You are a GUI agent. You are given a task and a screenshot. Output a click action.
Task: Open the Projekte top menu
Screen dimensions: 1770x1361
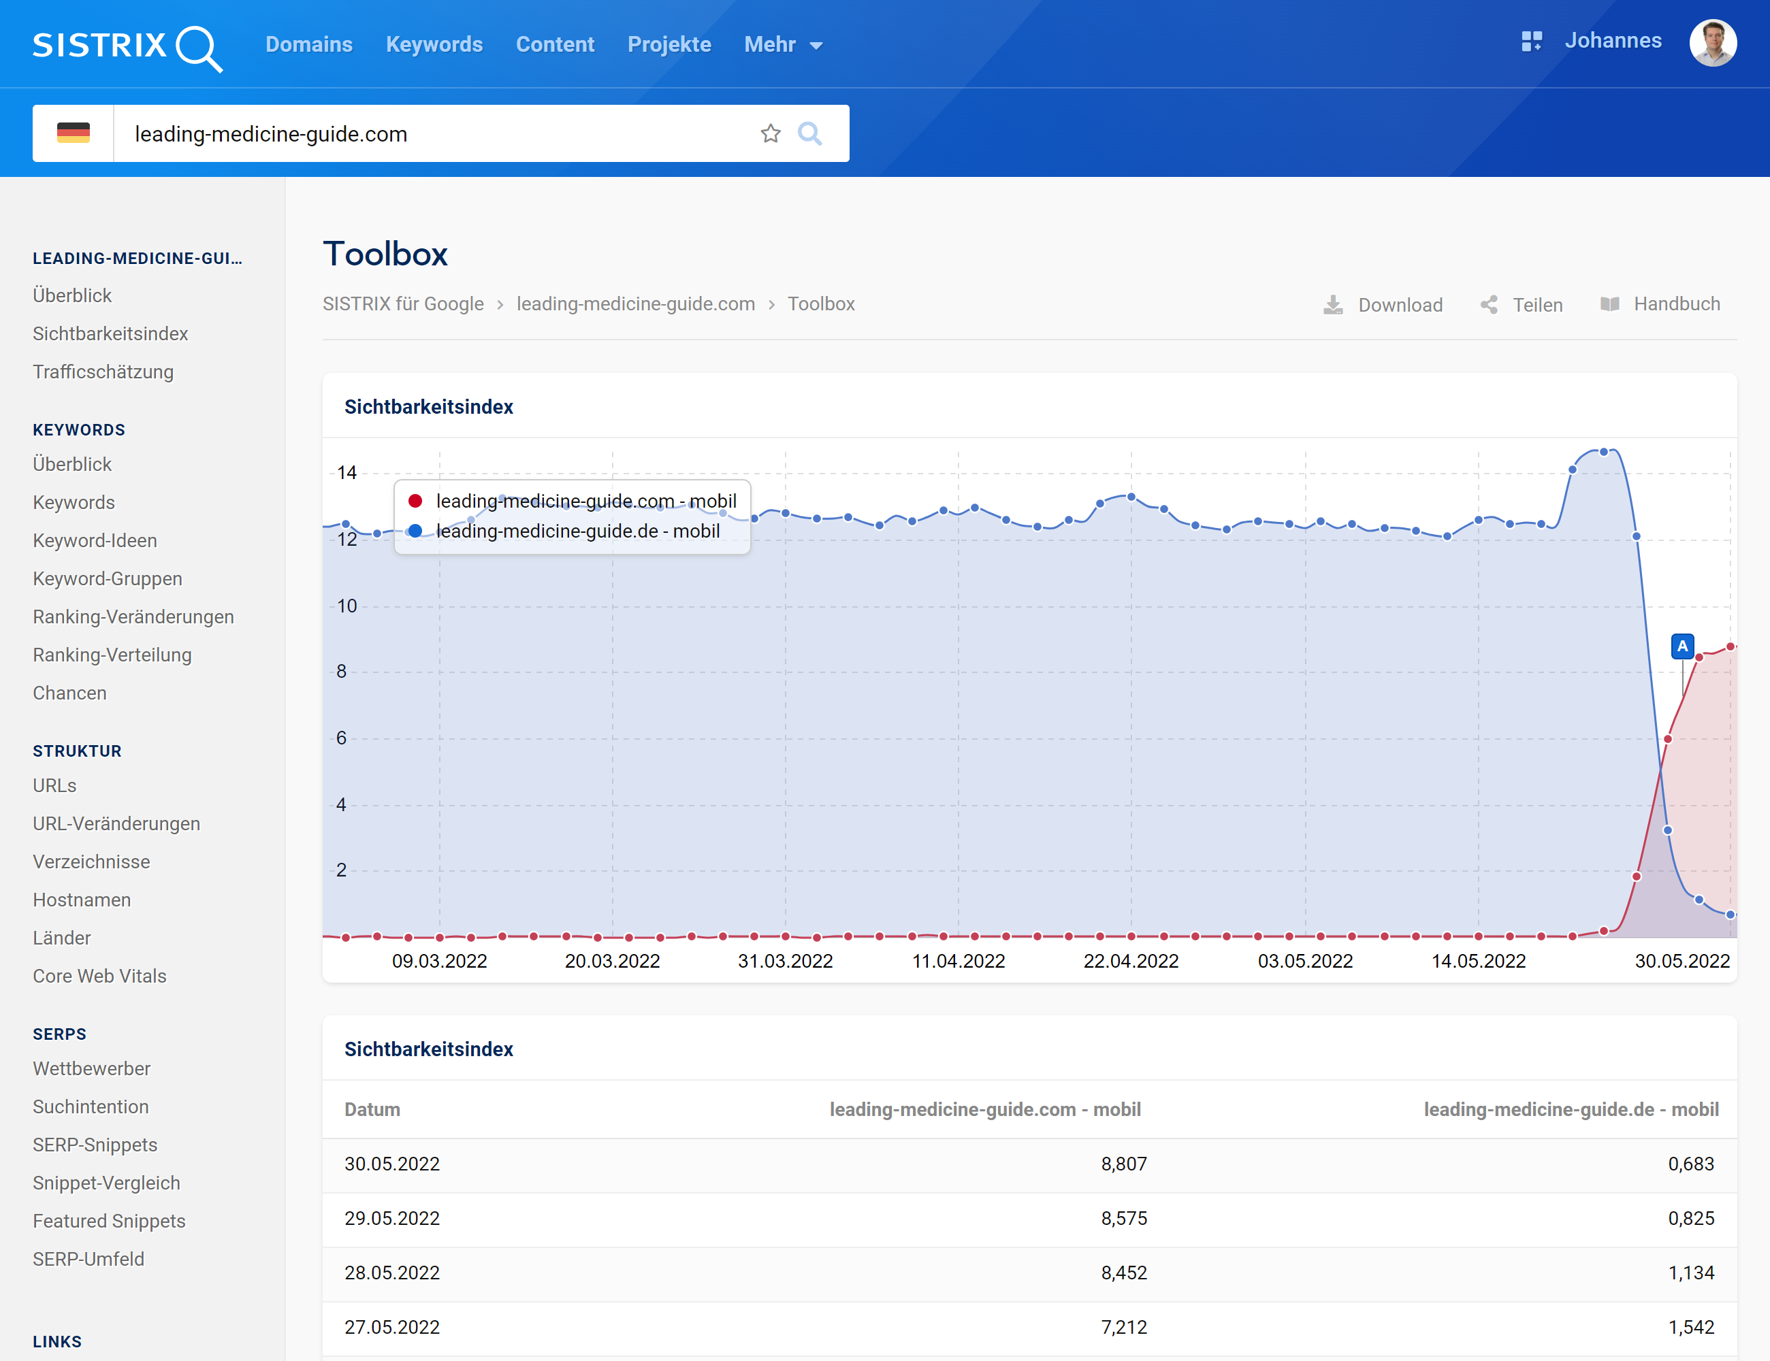669,44
